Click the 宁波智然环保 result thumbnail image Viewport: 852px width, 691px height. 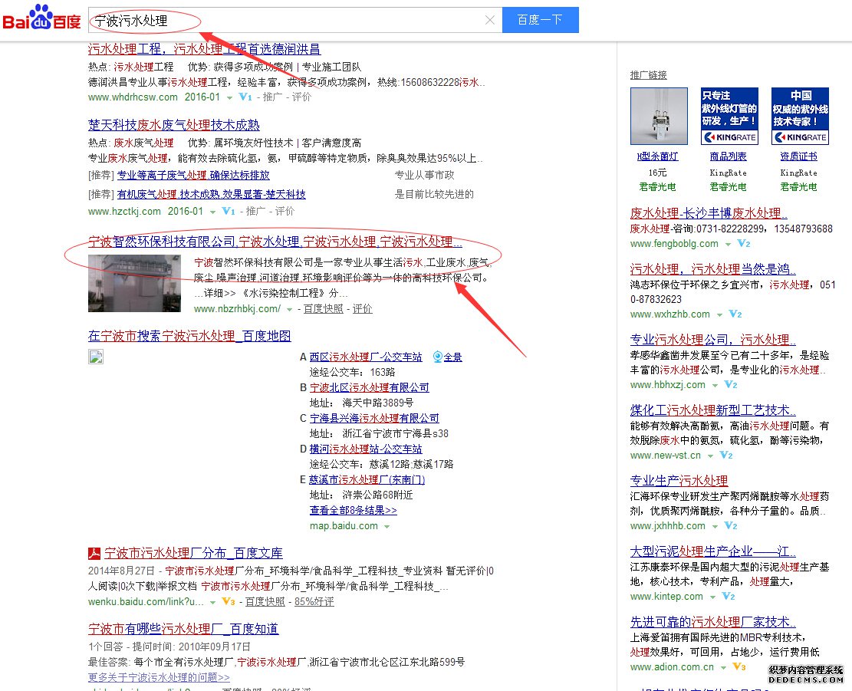[134, 283]
